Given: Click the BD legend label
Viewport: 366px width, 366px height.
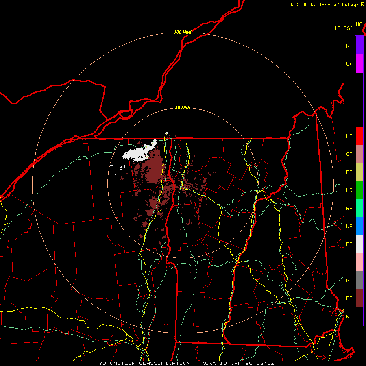Looking at the screenshot, I should click(x=349, y=172).
